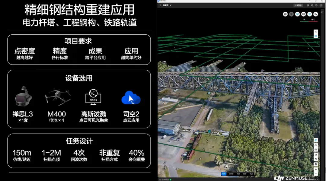Click the upper cube view icon
The height and width of the screenshot is (181, 326).
coord(316,155)
